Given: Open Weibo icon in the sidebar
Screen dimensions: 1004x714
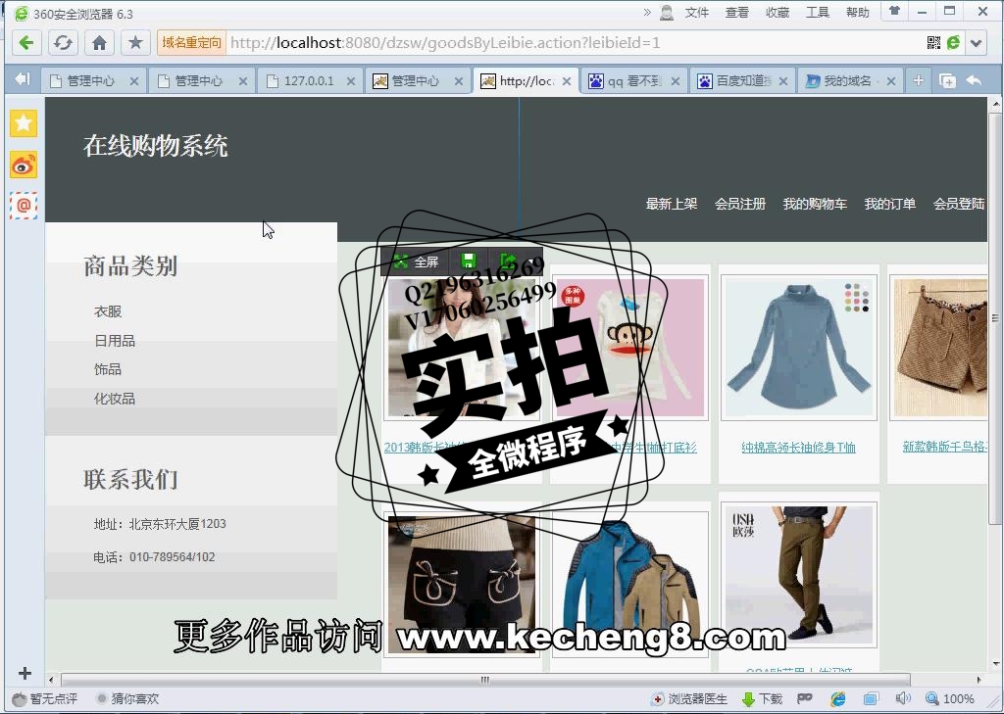Looking at the screenshot, I should click(x=24, y=166).
